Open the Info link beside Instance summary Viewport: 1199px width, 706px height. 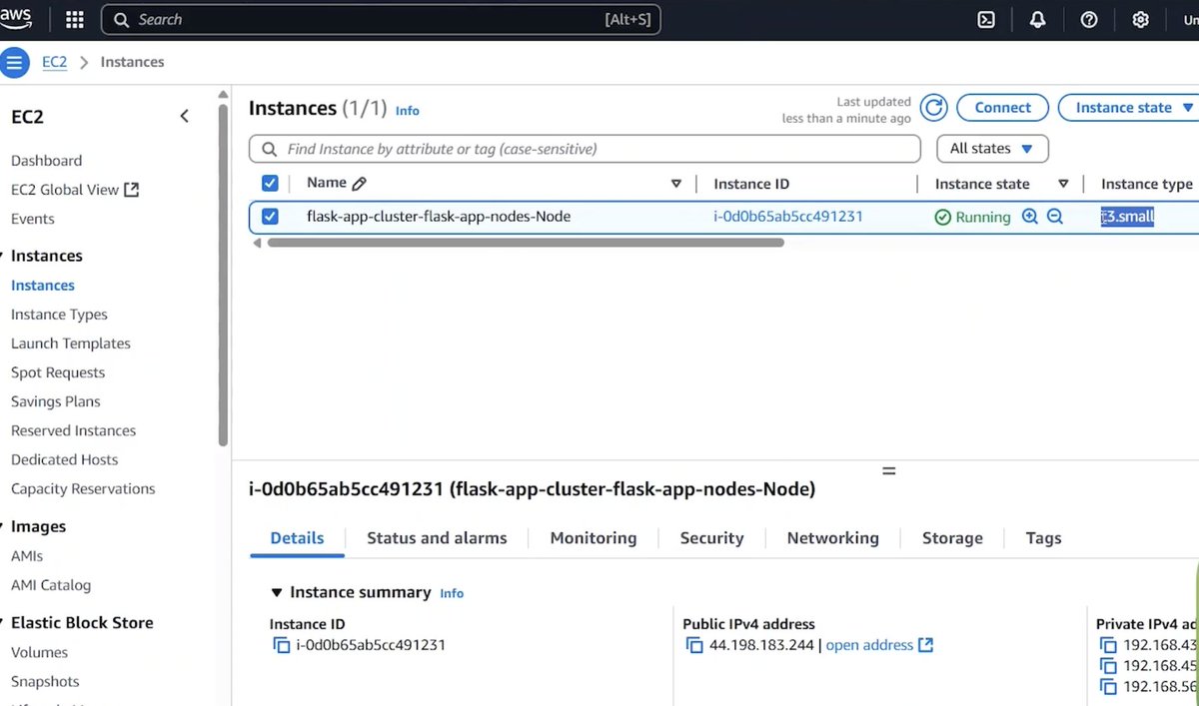coord(452,593)
